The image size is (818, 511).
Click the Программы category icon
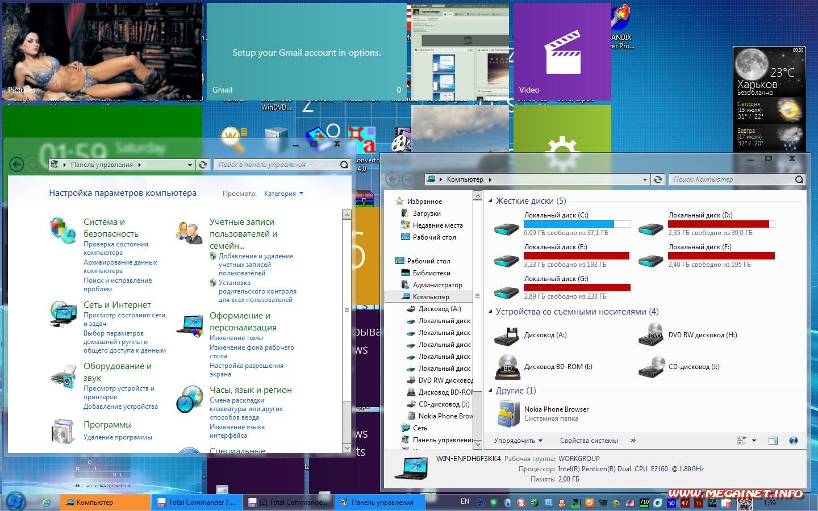pos(62,432)
